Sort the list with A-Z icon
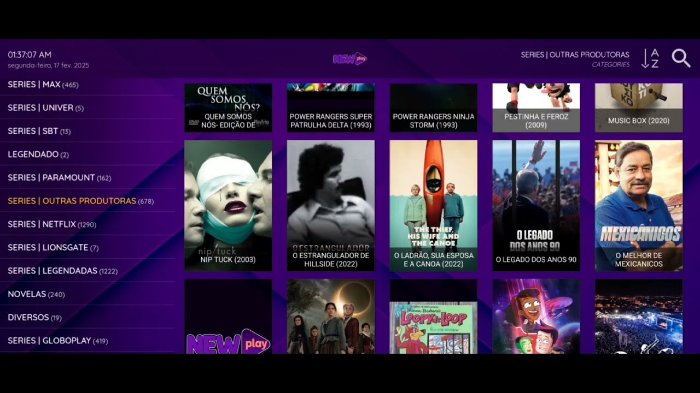 click(x=650, y=58)
